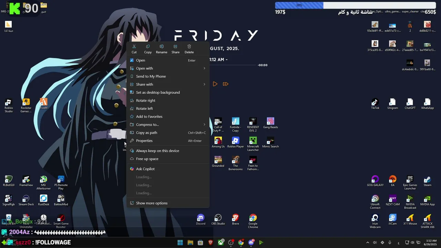Expand the Compress to... submenu
The image size is (441, 248).
[x=168, y=125]
